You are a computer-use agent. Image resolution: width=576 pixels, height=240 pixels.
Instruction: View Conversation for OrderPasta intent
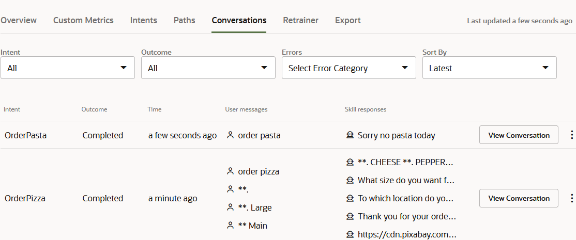coord(519,135)
